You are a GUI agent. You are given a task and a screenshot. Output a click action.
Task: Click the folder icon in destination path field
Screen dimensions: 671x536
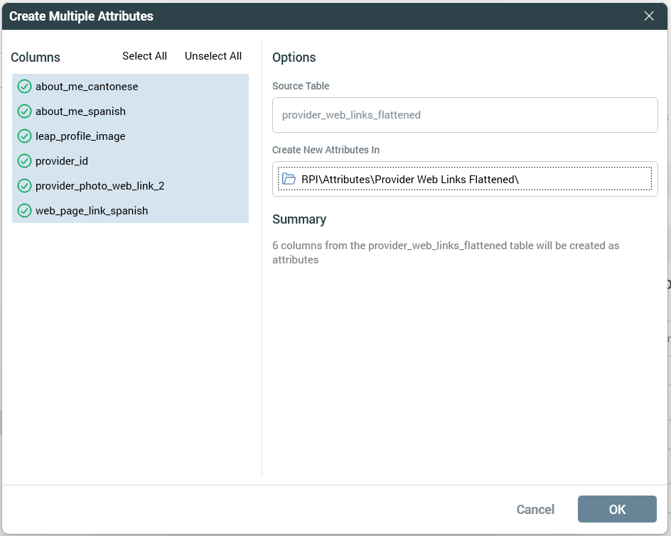(289, 179)
